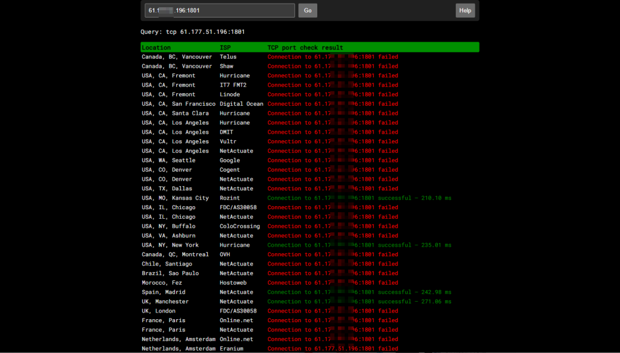Click the Query tcp text line
Screen dimensions: 620x353
click(193, 31)
